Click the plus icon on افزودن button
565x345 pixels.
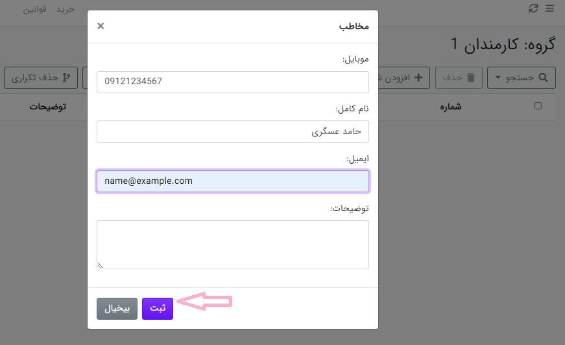click(418, 78)
